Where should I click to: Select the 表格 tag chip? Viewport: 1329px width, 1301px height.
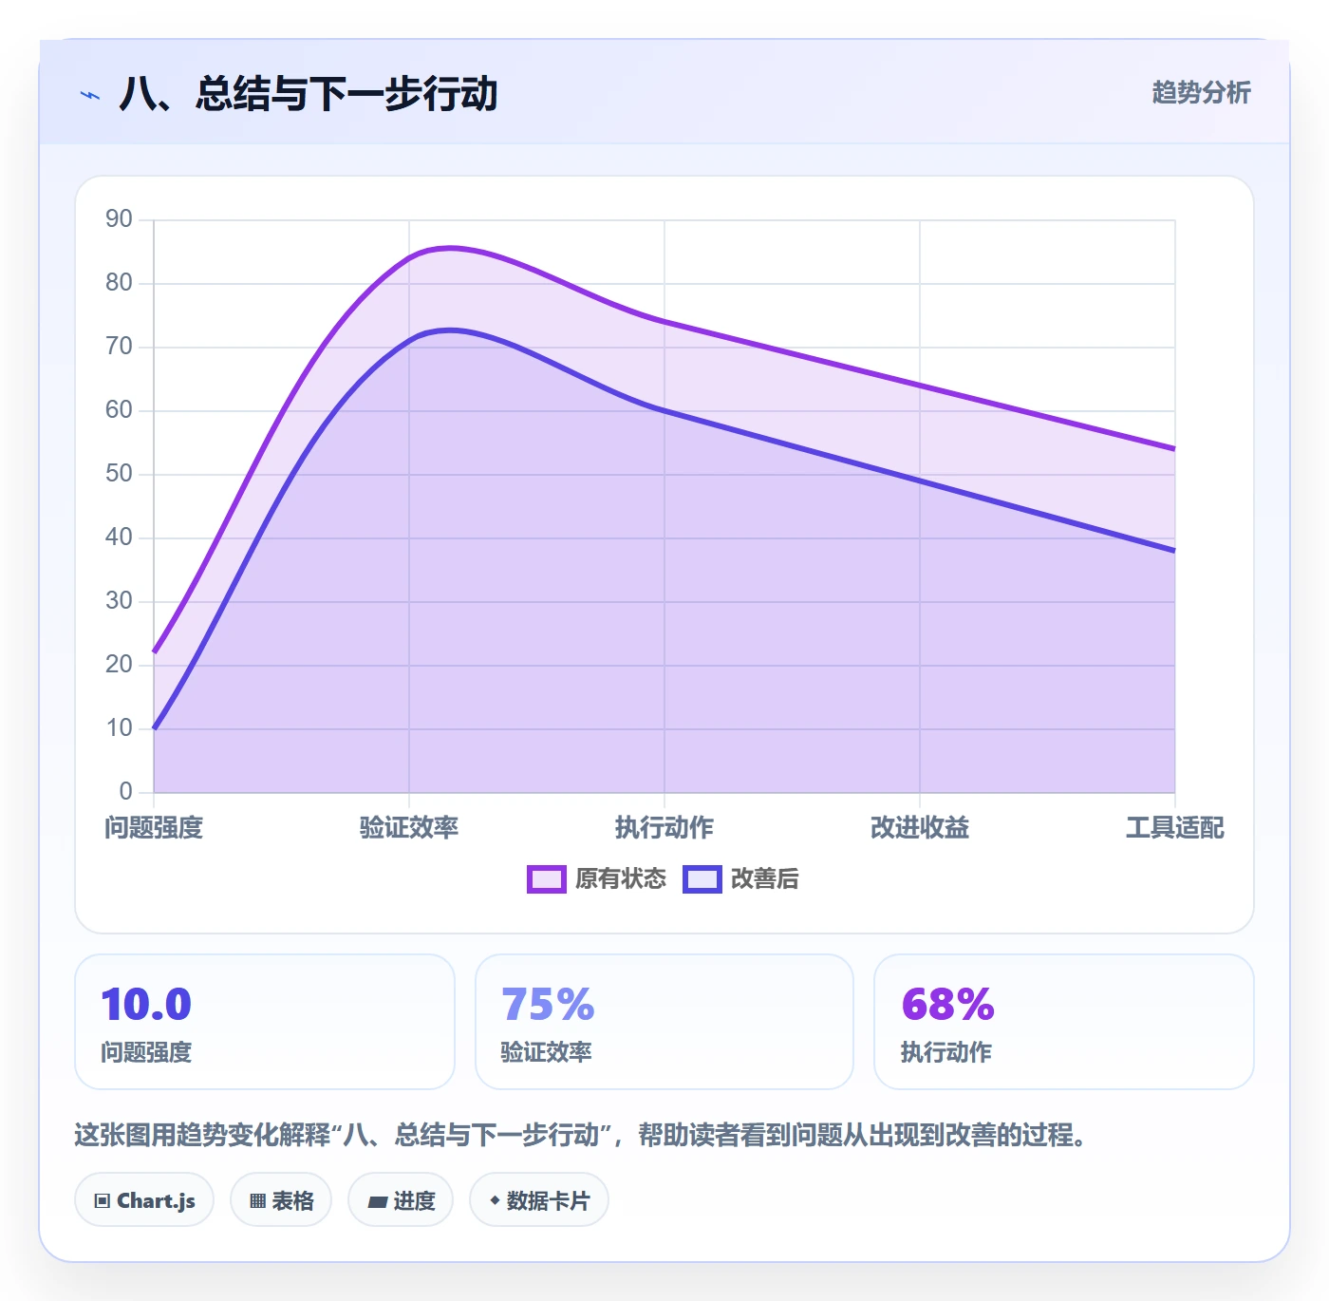point(281,1200)
